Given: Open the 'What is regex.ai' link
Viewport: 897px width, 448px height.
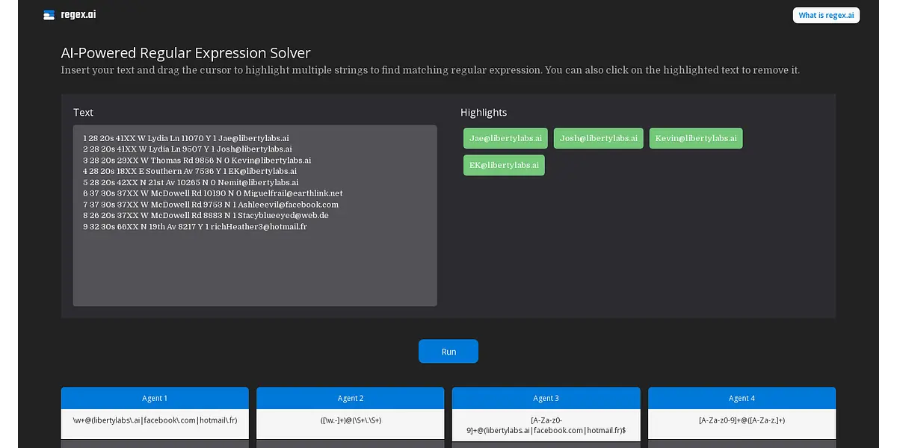Looking at the screenshot, I should [x=826, y=15].
